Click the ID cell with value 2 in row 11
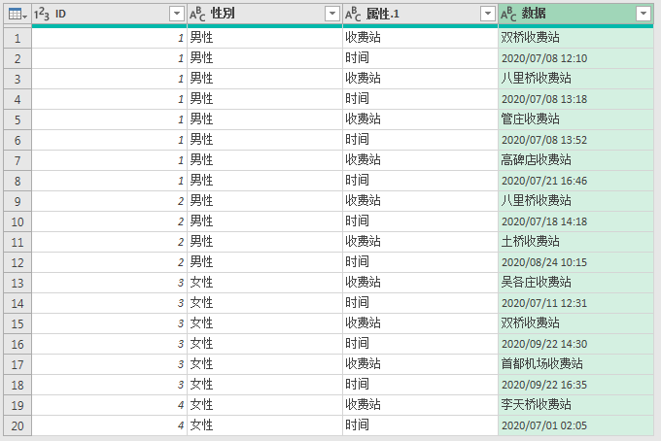 [109, 242]
